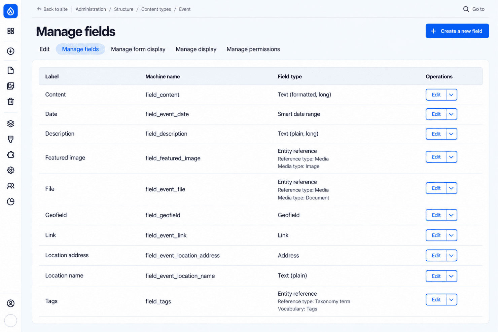498x332 pixels.
Task: Switch to the Manage display tab
Action: pos(196,49)
